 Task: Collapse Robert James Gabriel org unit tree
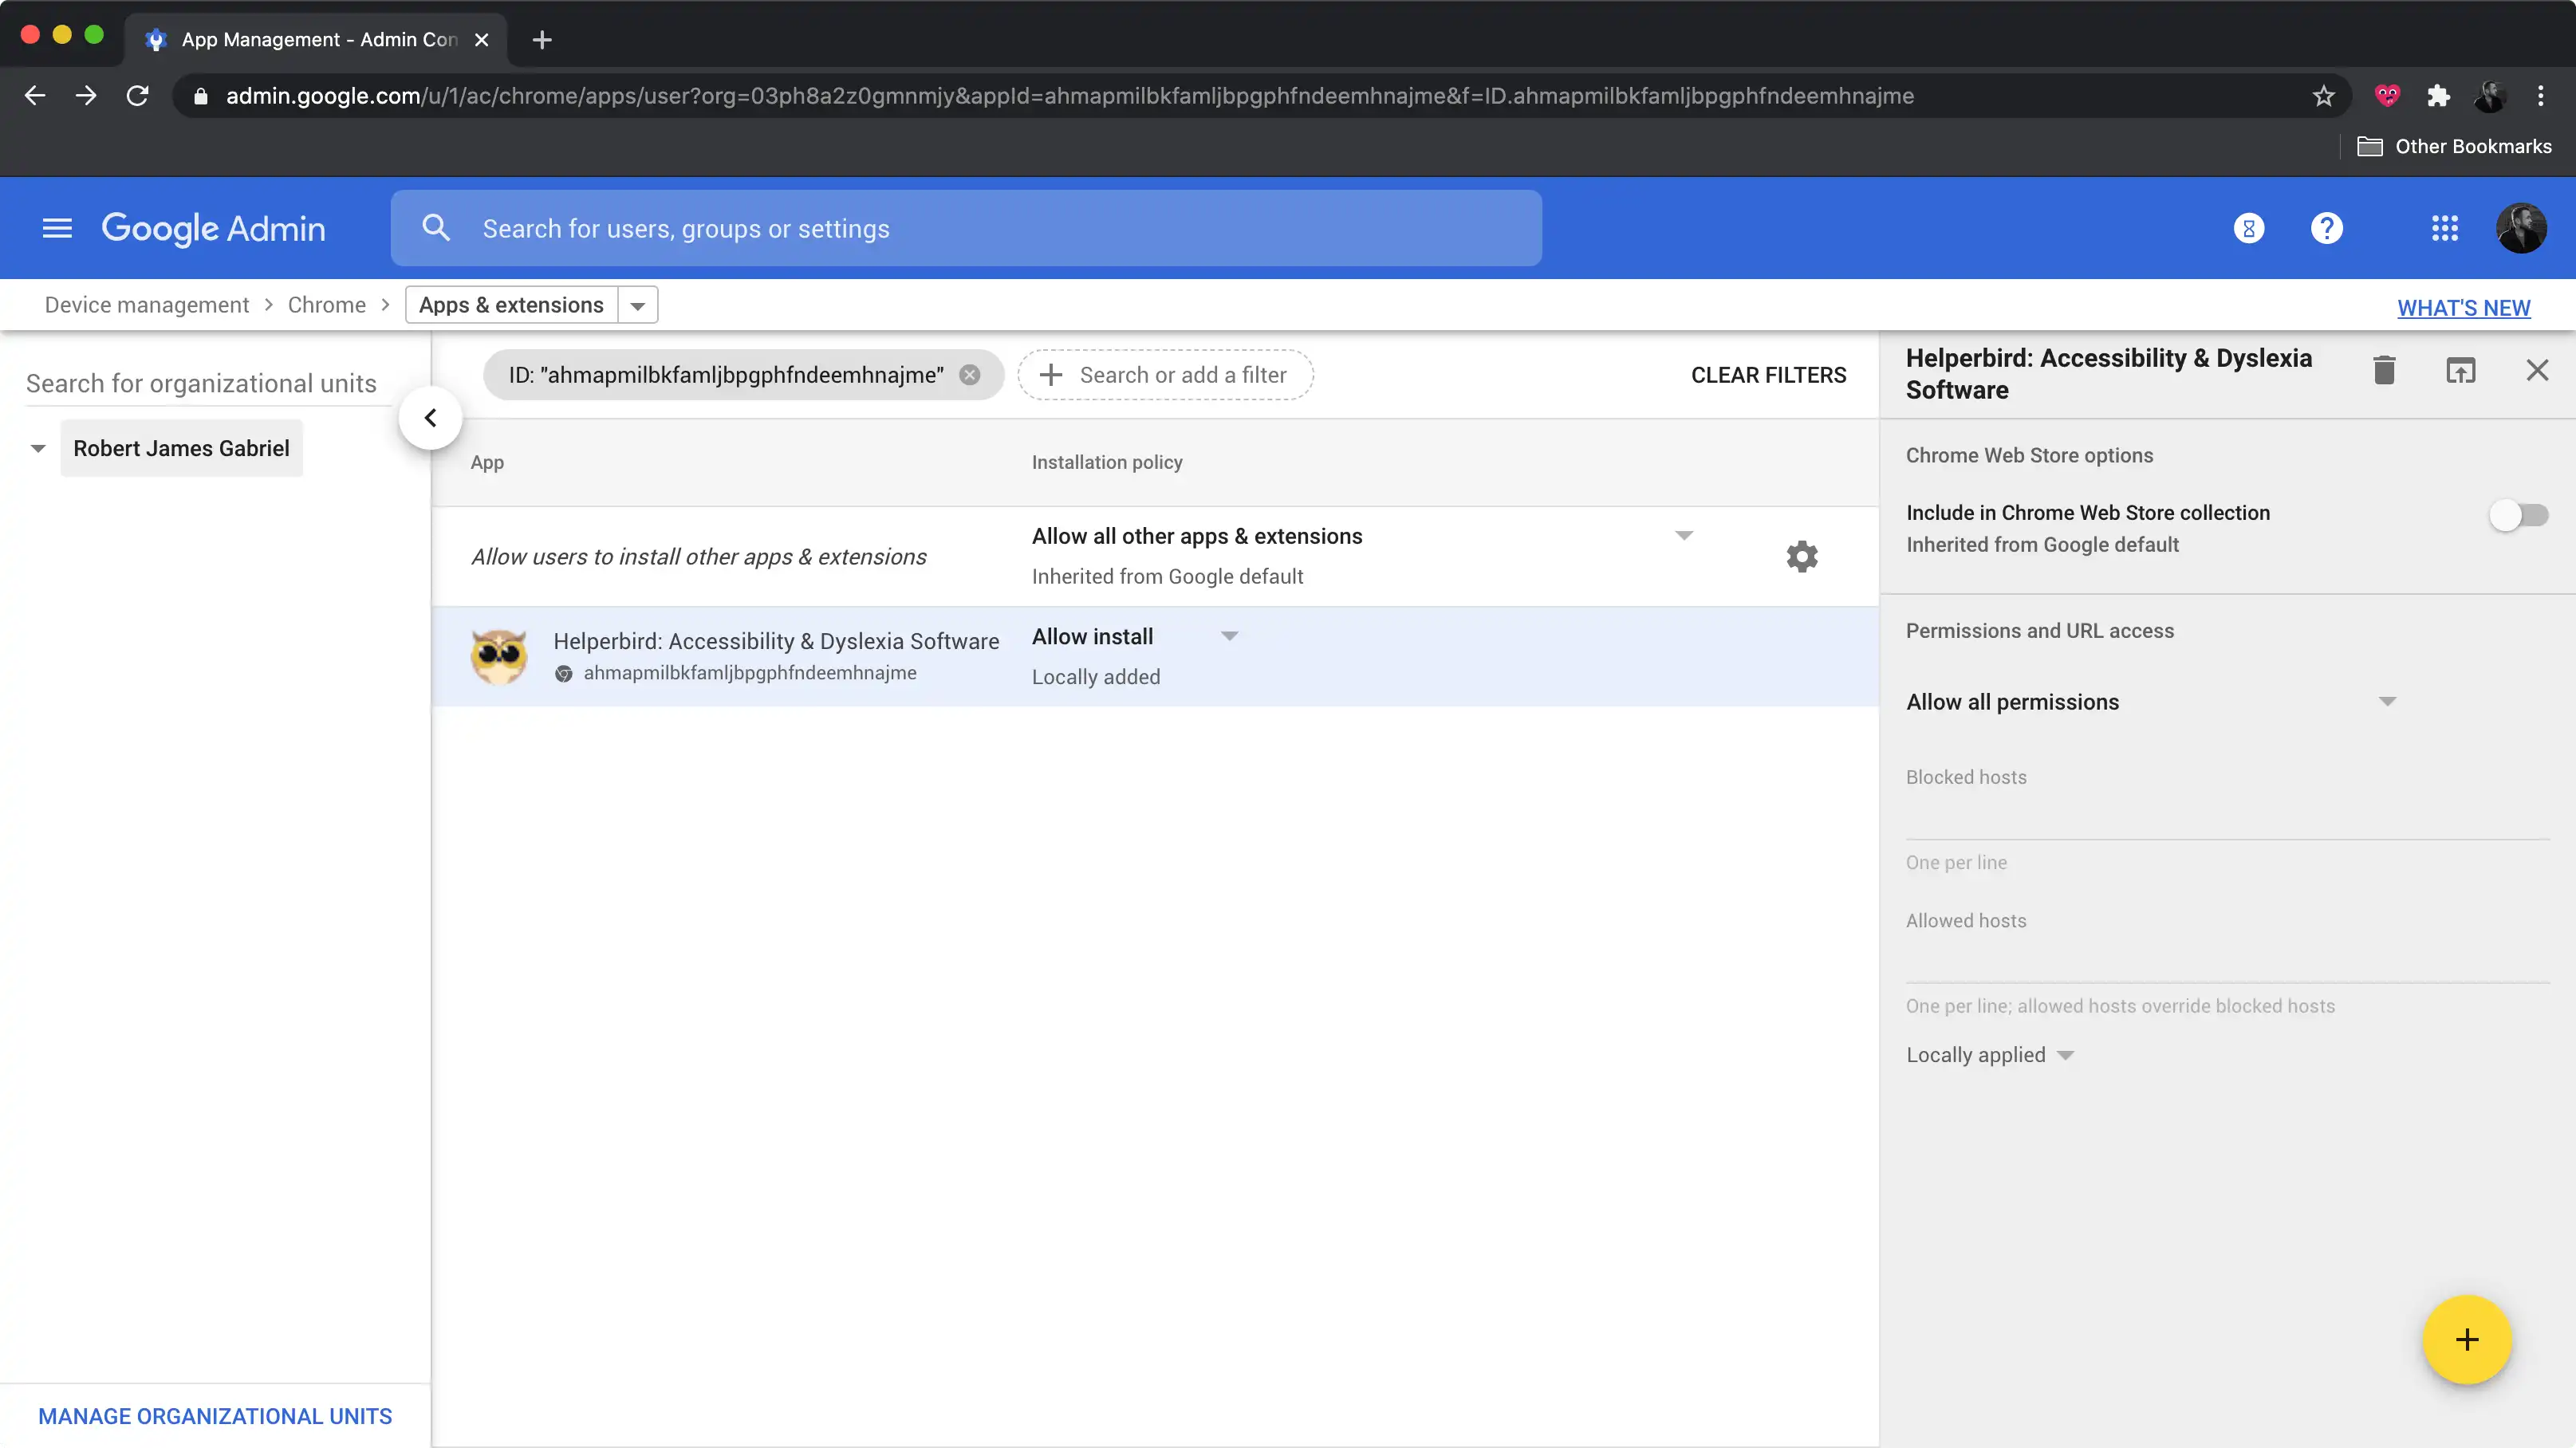38,448
